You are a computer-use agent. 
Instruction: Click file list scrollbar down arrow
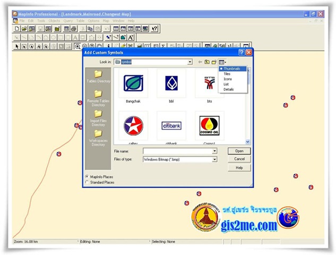click(x=247, y=142)
